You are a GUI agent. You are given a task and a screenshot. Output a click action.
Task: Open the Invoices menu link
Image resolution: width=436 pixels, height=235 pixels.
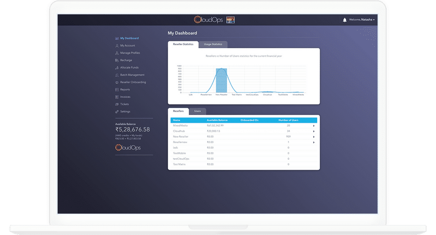(x=125, y=97)
